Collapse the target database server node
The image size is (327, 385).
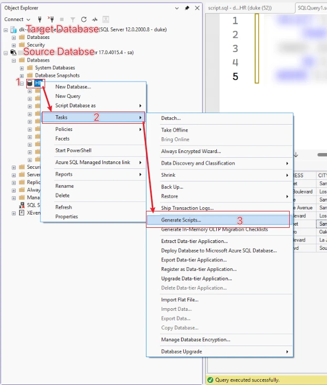point(6,30)
